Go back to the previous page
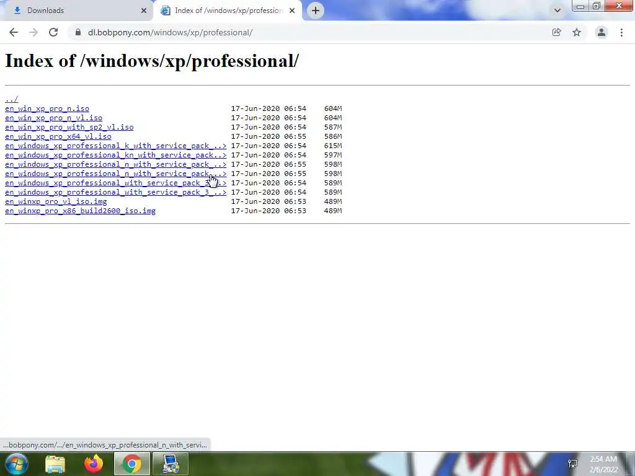 (x=14, y=32)
